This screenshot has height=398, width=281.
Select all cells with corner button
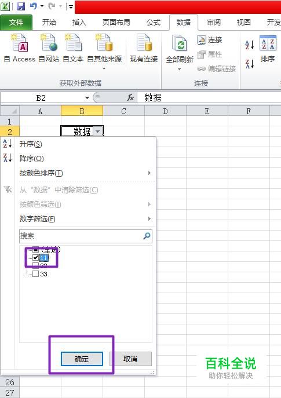(x=10, y=111)
